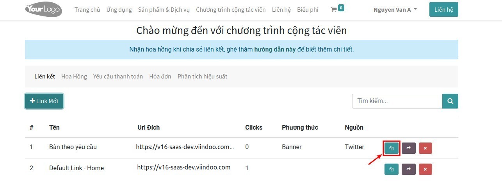Share the Bàn theo yêu cầu link
Image resolution: width=502 pixels, height=196 pixels.
[x=408, y=148]
